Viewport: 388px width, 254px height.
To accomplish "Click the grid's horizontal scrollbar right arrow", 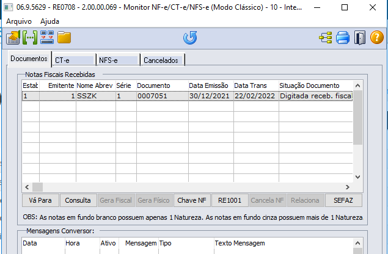I will [348, 188].
